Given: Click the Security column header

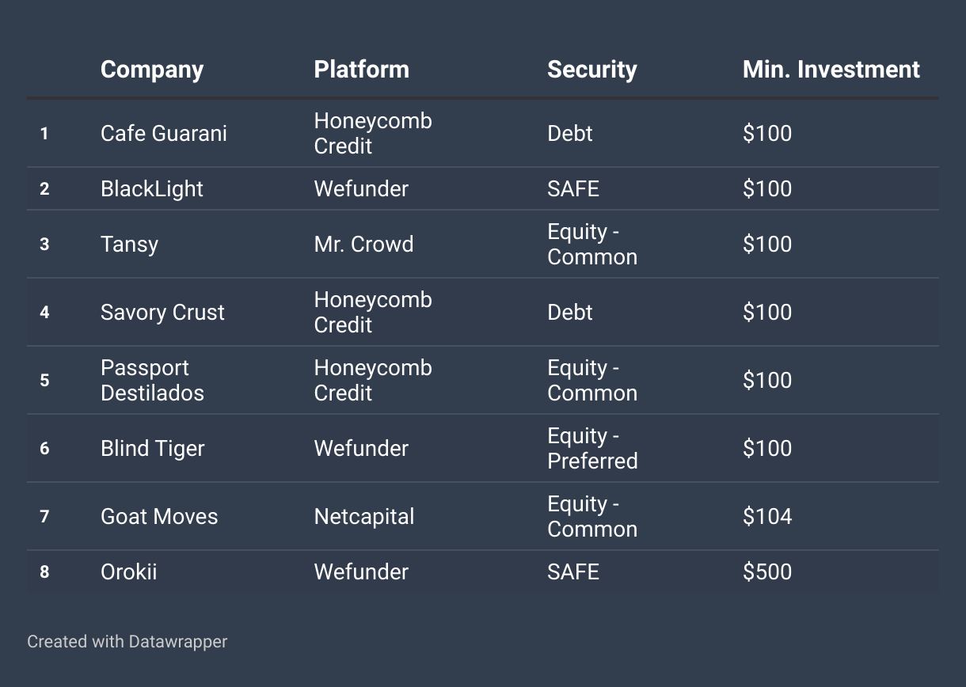Looking at the screenshot, I should pos(592,70).
